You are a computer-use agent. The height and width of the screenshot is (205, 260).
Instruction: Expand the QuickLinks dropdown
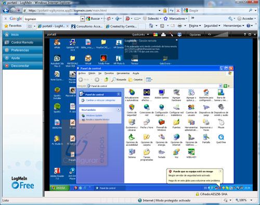coord(140,34)
